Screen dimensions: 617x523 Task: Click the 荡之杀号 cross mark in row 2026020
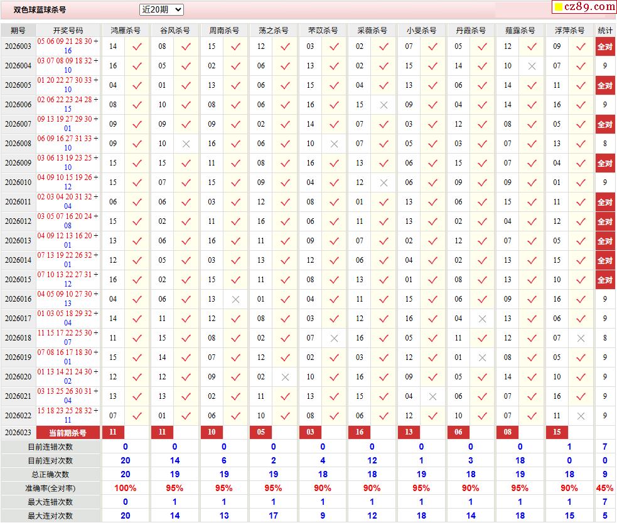[285, 377]
